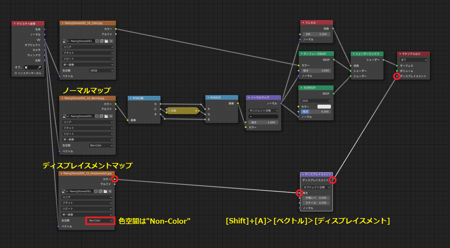Collapse the RGB合成 node
The height and width of the screenshot is (248, 450).
[x=208, y=97]
